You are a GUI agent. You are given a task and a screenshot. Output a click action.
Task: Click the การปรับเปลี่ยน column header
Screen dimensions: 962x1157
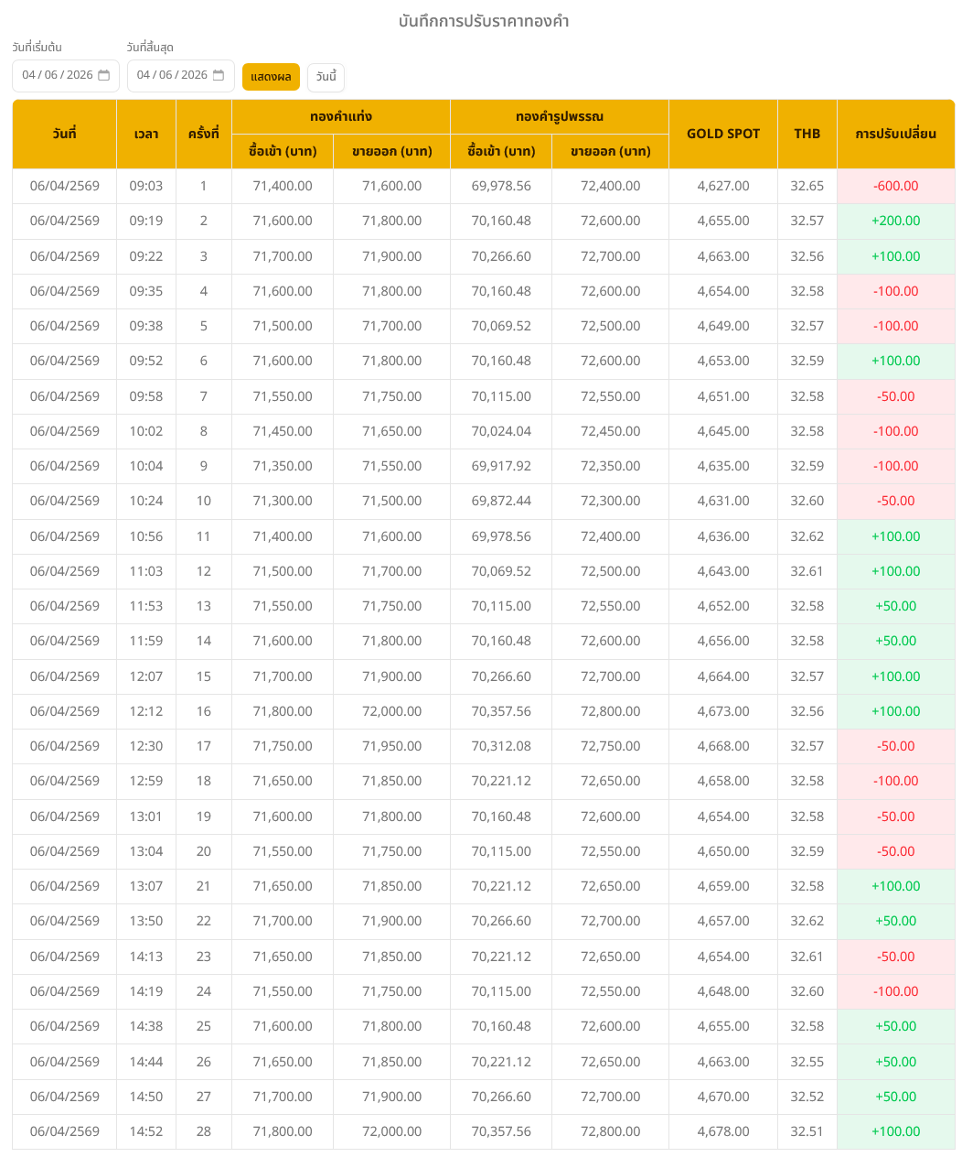click(x=895, y=134)
